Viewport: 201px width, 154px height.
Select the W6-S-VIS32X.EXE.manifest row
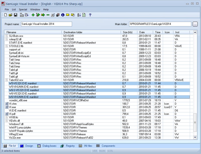97,90
